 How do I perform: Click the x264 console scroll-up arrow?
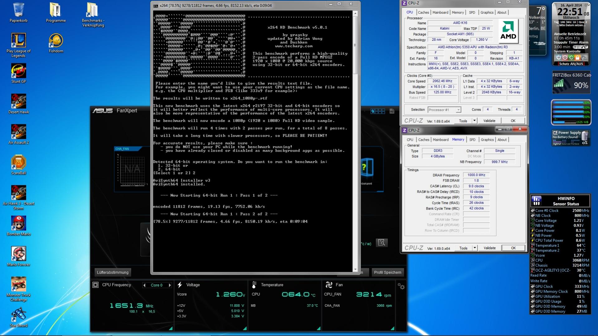(355, 14)
